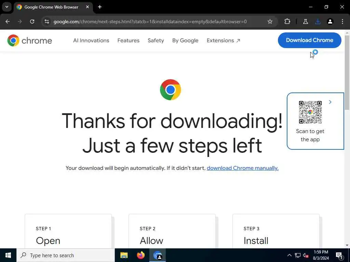Bookmark this page with the star icon
The image size is (350, 262).
point(270,21)
